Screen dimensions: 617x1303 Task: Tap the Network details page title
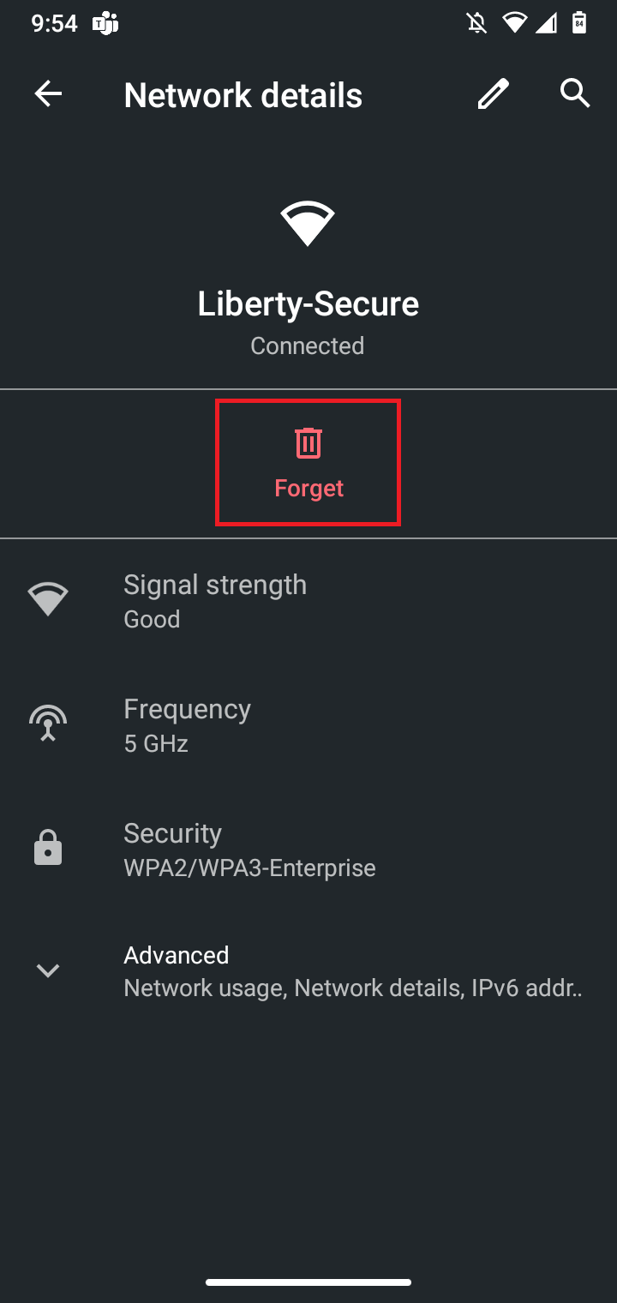243,95
